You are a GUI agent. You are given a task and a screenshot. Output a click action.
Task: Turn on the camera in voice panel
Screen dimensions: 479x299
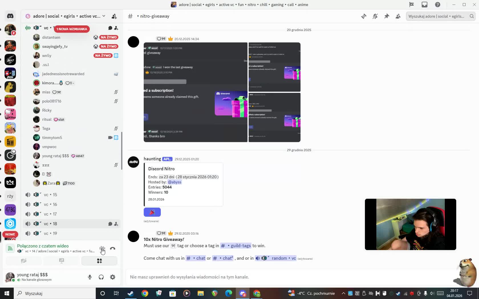(24, 261)
